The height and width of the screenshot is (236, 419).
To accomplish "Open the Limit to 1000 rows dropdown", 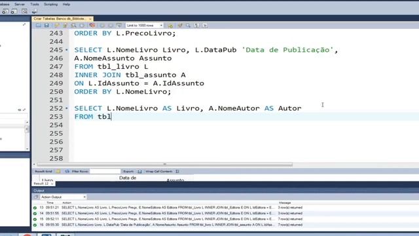I will [145, 26].
